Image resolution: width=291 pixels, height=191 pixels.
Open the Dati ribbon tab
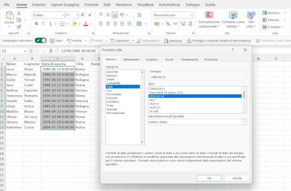point(107,5)
